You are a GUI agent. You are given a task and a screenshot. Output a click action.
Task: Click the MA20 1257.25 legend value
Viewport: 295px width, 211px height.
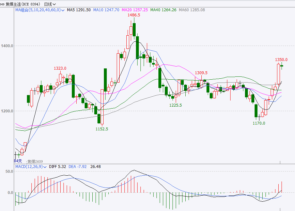click(135, 10)
